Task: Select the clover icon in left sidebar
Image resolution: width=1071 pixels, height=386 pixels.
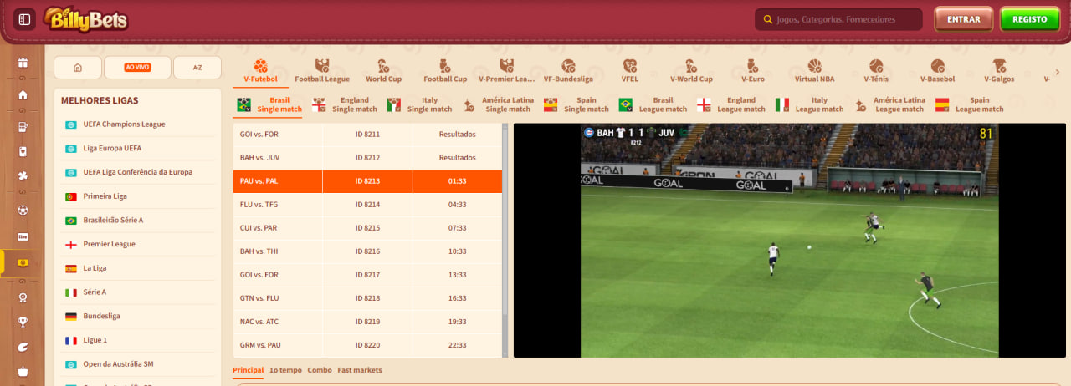Action: click(23, 177)
